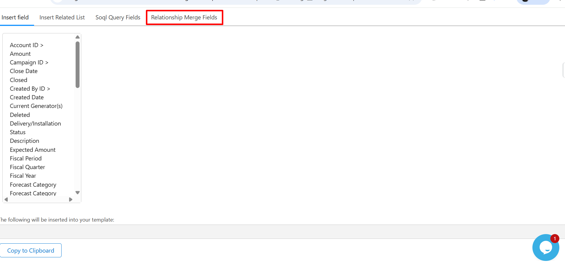Click the scroll up arrow in field list

(77, 37)
